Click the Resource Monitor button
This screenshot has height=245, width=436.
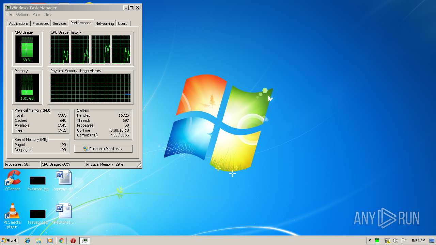pyautogui.click(x=103, y=149)
